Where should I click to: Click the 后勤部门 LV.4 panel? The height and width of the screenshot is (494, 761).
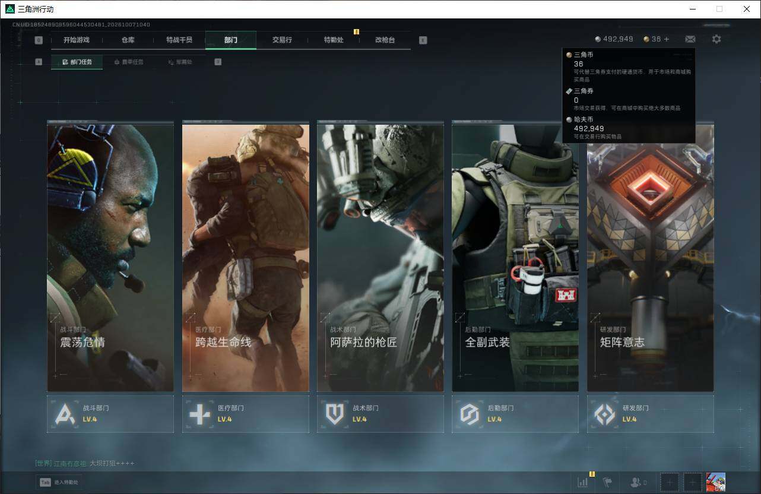[515, 414]
